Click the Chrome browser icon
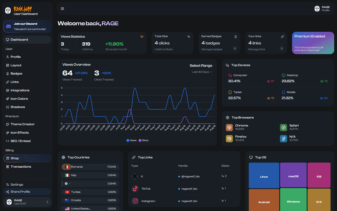 tap(229, 127)
